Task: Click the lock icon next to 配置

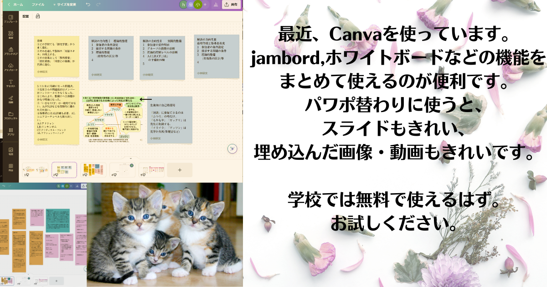Action: point(38,16)
